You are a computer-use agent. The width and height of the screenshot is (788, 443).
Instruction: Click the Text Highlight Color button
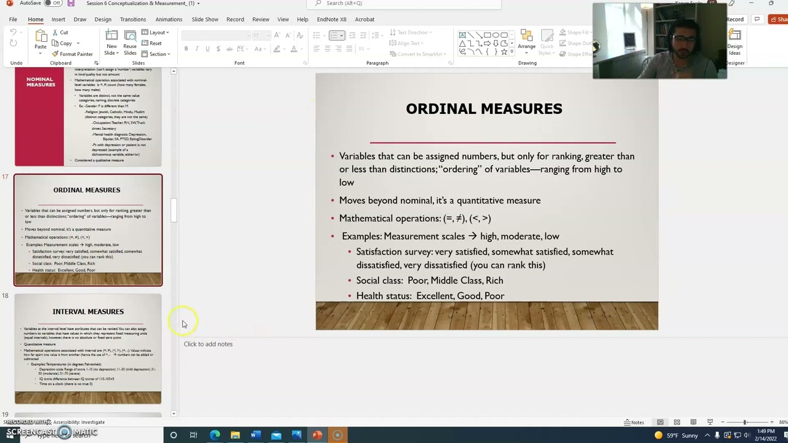click(277, 49)
